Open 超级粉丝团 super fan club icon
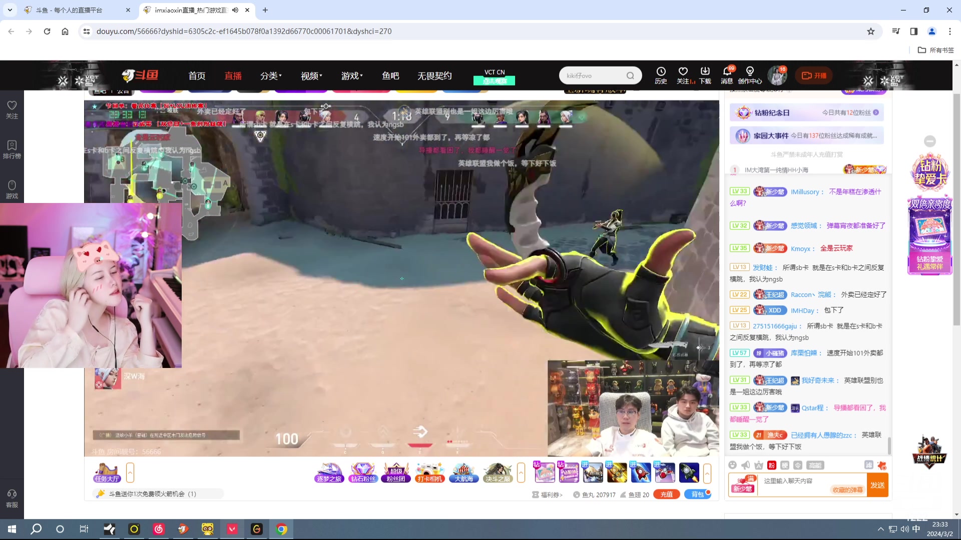 396,472
